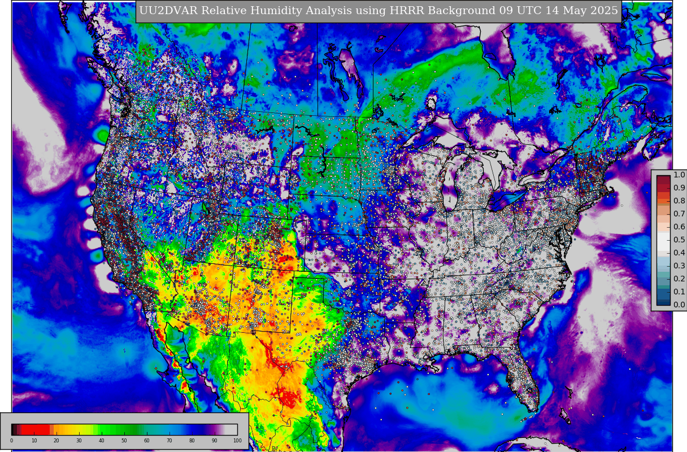Click the green section of horizontal humidity colorbar
687x452 pixels.
pyautogui.click(x=116, y=429)
